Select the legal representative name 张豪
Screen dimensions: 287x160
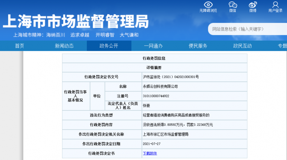146,105
